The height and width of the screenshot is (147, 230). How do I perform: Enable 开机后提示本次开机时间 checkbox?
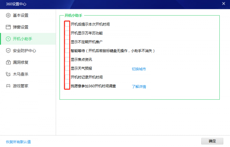click(x=67, y=24)
